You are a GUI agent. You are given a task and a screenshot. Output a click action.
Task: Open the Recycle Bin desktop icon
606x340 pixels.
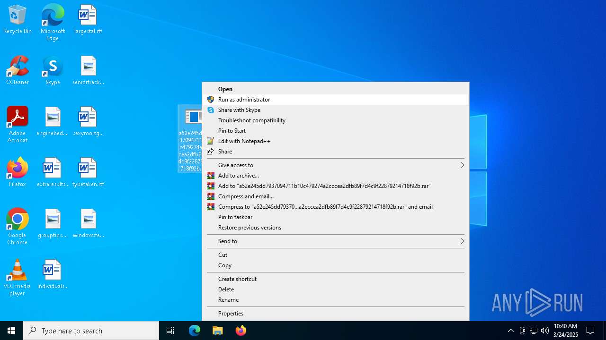coord(18,20)
